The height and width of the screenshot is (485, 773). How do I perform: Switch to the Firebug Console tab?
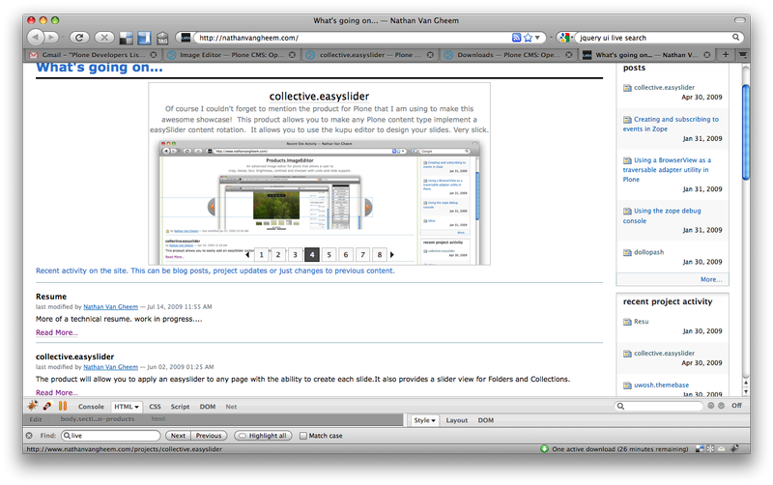coord(91,407)
